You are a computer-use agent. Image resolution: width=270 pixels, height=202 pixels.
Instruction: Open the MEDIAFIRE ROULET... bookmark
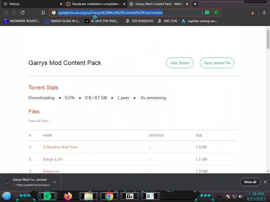pyautogui.click(x=22, y=21)
